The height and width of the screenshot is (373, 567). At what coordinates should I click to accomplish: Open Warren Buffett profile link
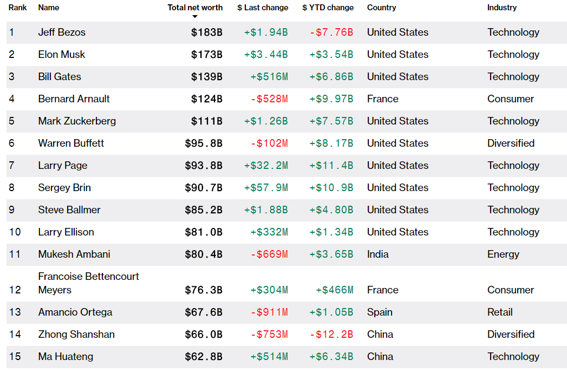[x=71, y=143]
